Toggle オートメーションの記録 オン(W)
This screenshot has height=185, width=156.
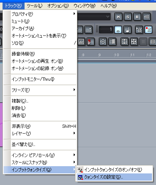[x=40, y=68]
